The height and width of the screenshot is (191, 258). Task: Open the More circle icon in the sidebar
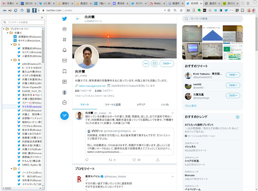64,103
